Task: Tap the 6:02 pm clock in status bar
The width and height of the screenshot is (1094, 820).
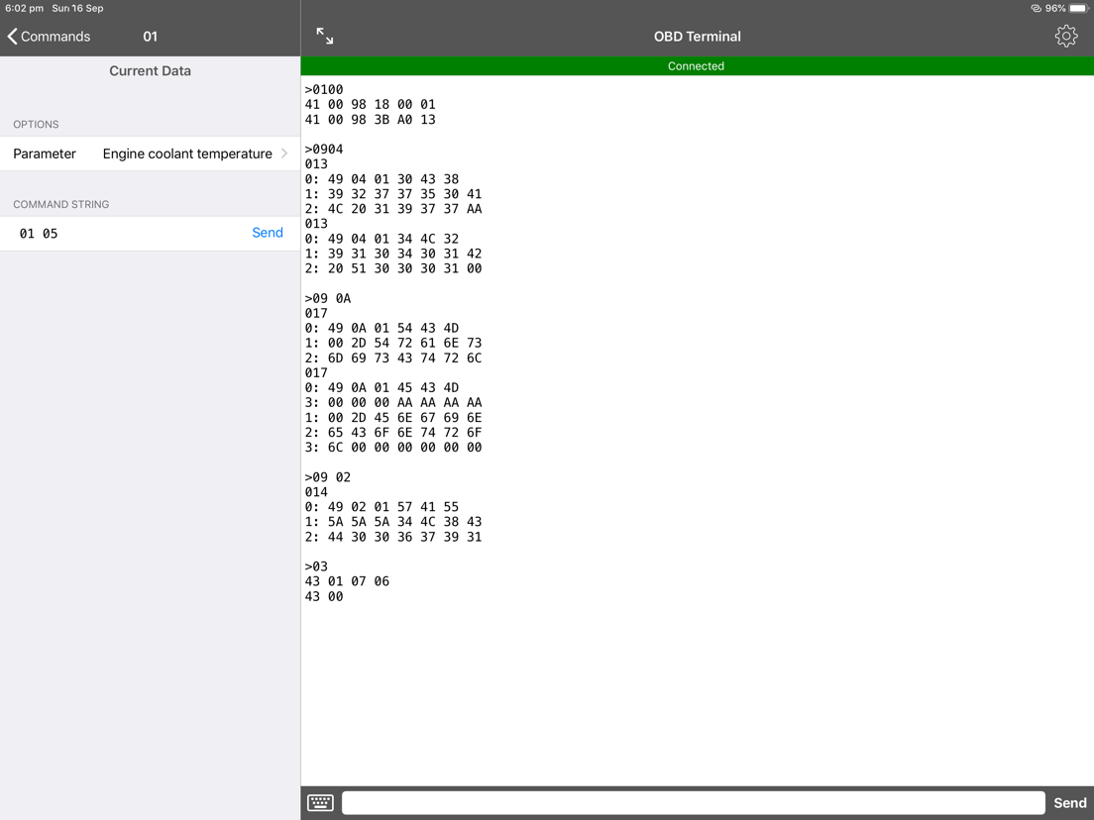Action: (25, 8)
